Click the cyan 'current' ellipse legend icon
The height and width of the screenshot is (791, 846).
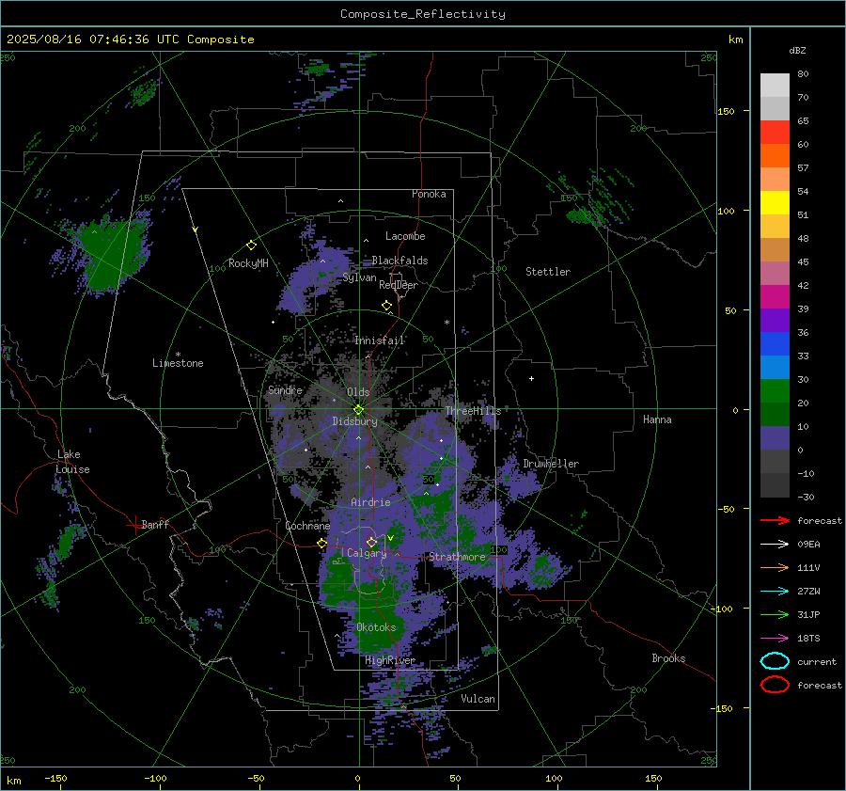tap(775, 661)
